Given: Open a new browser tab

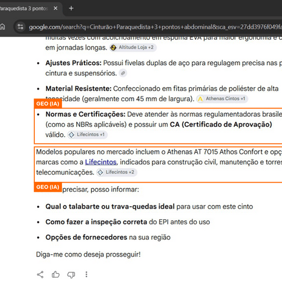Looking at the screenshot, I should click(72, 8).
